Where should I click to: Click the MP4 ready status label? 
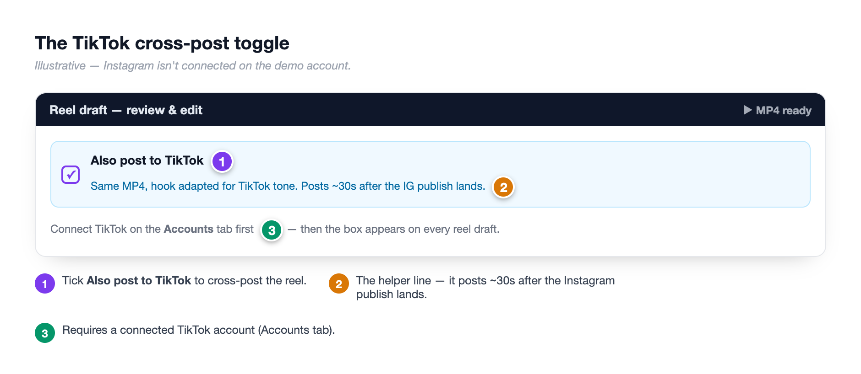point(784,111)
